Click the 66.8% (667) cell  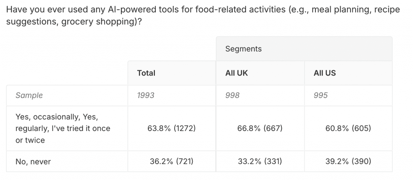(260, 129)
